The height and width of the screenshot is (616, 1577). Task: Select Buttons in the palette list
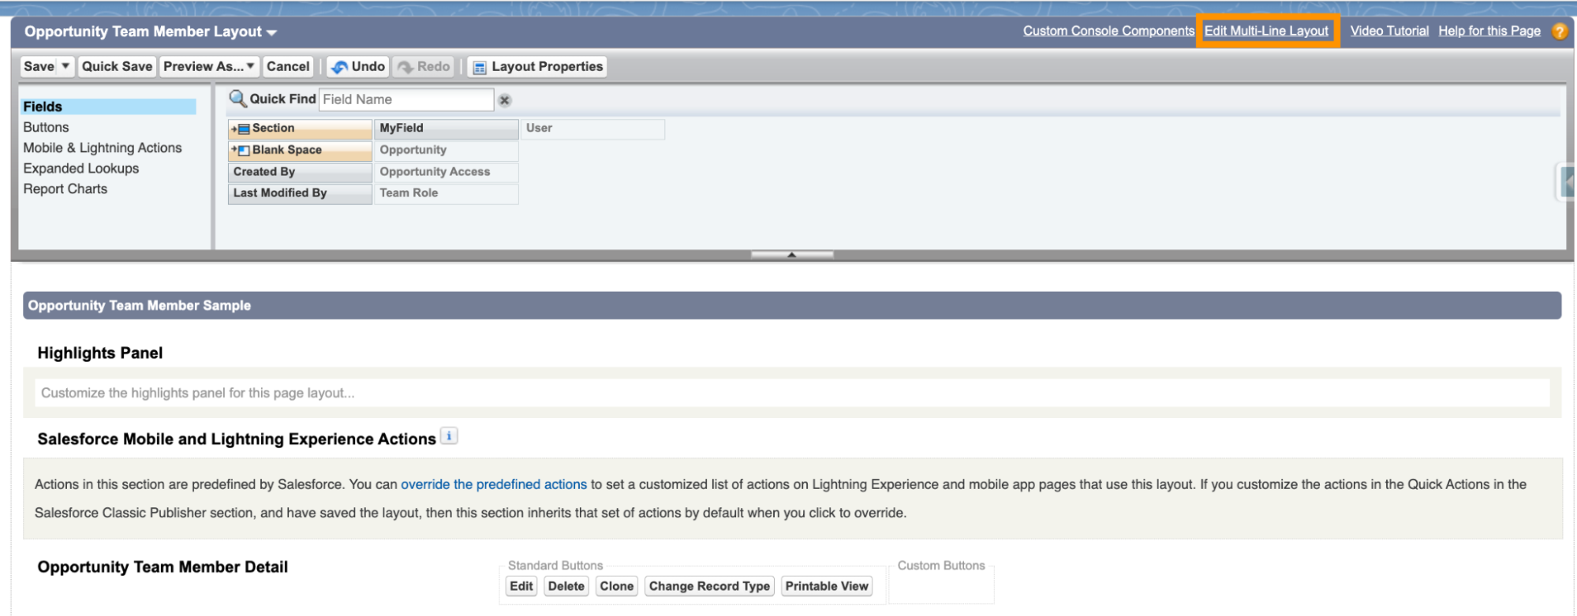(x=46, y=127)
